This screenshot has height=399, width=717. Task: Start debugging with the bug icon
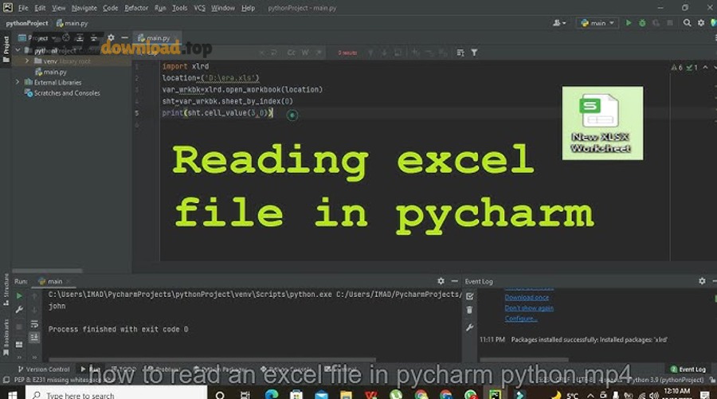point(642,23)
